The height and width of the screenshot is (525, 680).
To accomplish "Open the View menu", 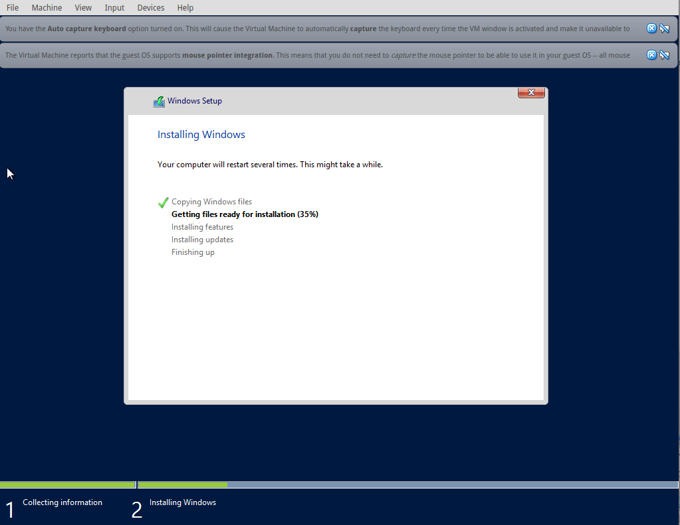I will tap(82, 7).
